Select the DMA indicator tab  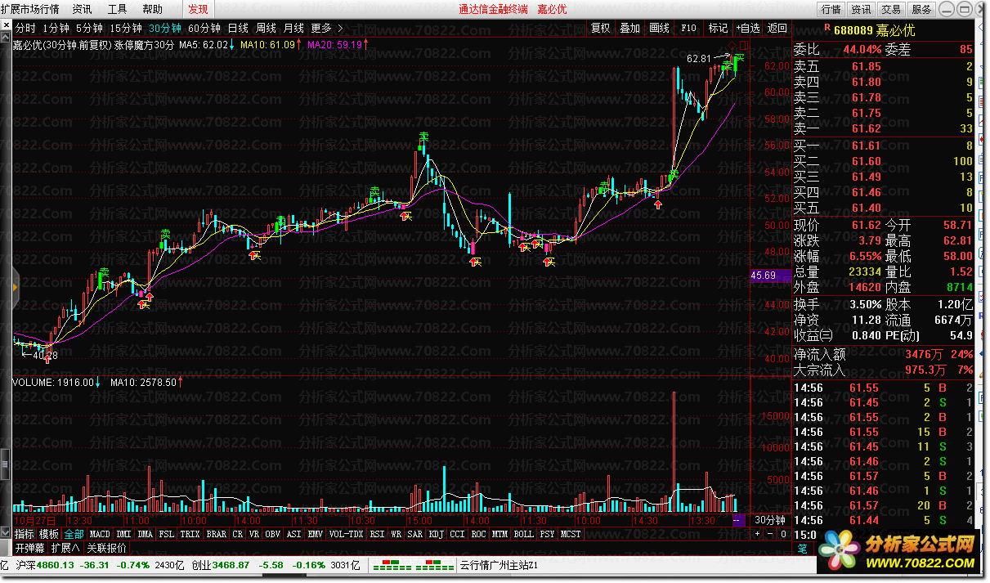tap(146, 534)
